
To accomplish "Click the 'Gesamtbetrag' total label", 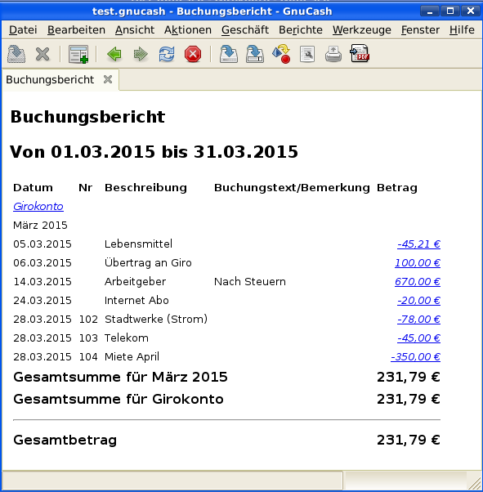I will 65,440.
